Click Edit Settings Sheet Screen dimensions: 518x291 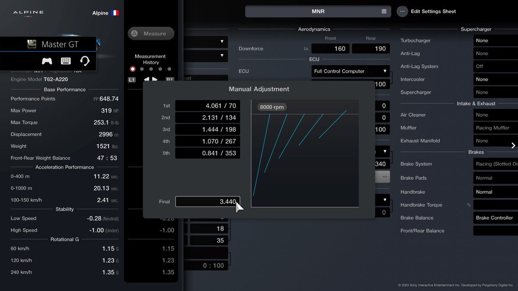[x=433, y=11]
